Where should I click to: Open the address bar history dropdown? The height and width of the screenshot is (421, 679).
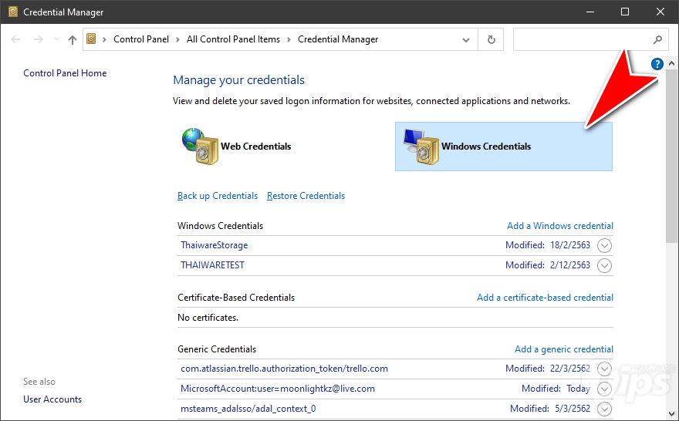click(466, 39)
